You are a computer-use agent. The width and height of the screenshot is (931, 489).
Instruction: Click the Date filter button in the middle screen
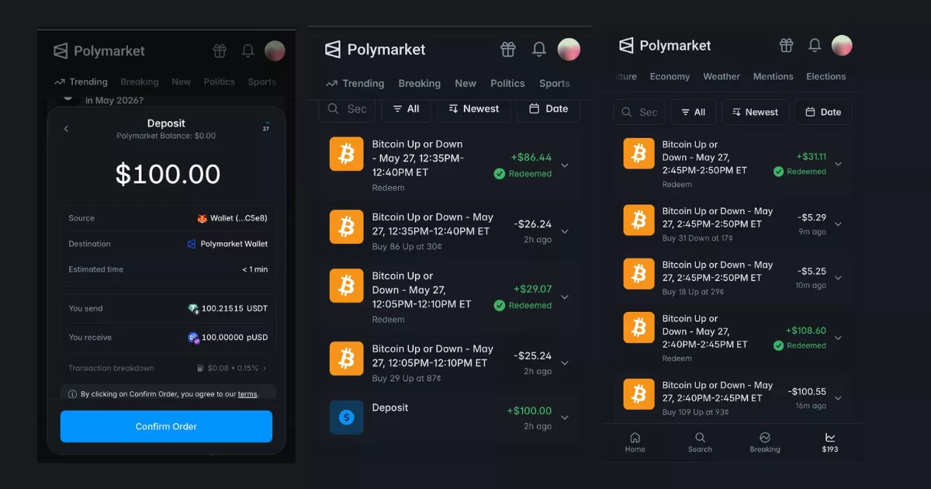[x=549, y=109]
